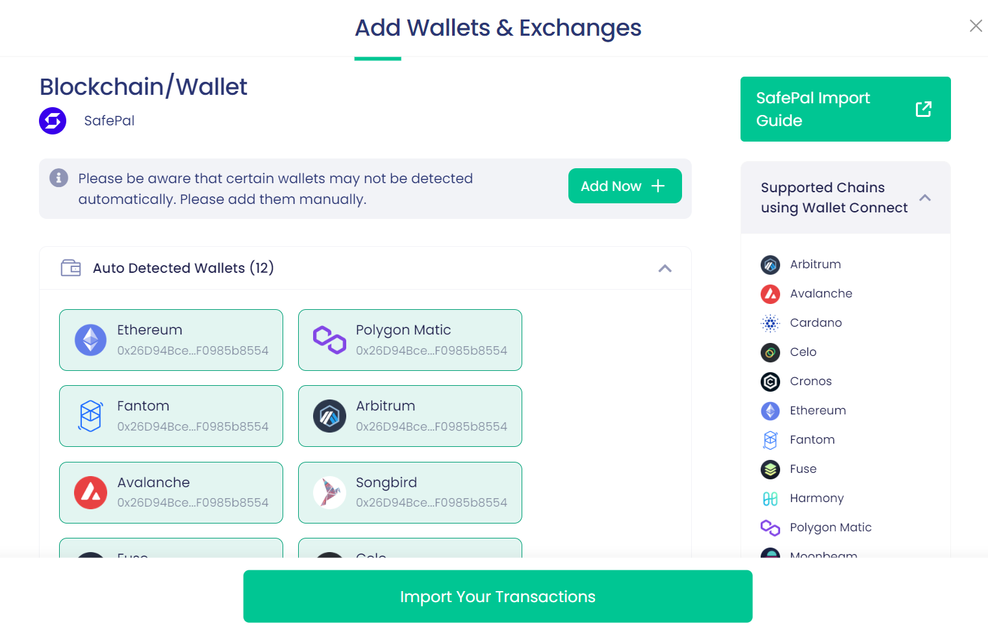Click the Harmony chain icon
This screenshot has height=632, width=988.
pyautogui.click(x=770, y=498)
